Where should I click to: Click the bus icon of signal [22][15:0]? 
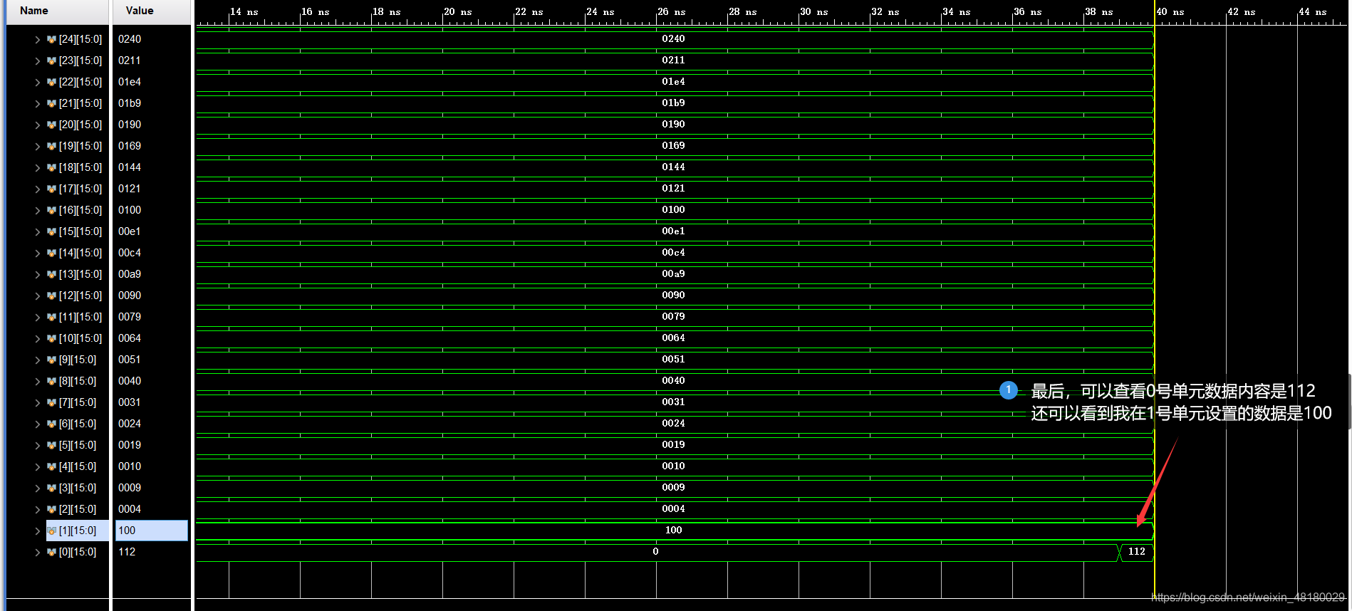click(x=51, y=83)
